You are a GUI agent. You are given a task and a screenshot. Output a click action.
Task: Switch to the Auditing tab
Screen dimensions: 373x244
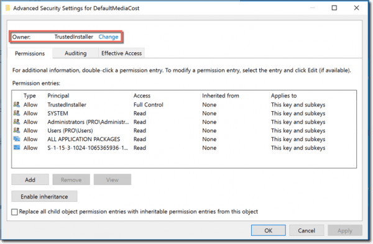tap(75, 53)
